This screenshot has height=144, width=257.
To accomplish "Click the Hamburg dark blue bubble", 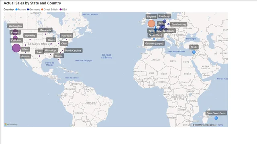I will (164, 21).
